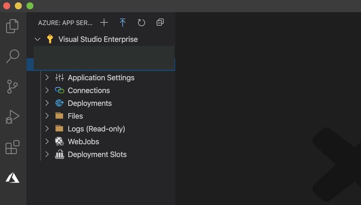
Task: Select the Azure icon in activity bar
Action: (x=12, y=178)
